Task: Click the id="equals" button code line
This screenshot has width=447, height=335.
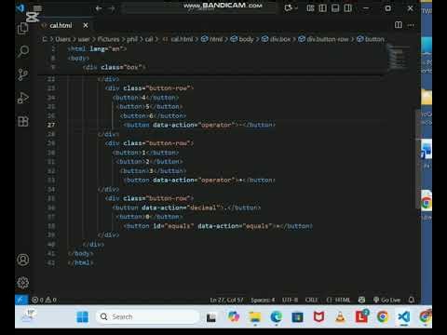Action: (218, 226)
